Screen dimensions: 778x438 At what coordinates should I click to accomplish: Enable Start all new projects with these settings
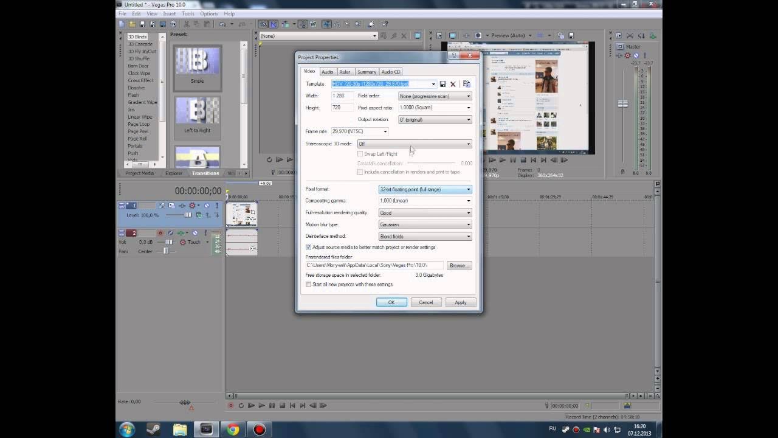[308, 284]
